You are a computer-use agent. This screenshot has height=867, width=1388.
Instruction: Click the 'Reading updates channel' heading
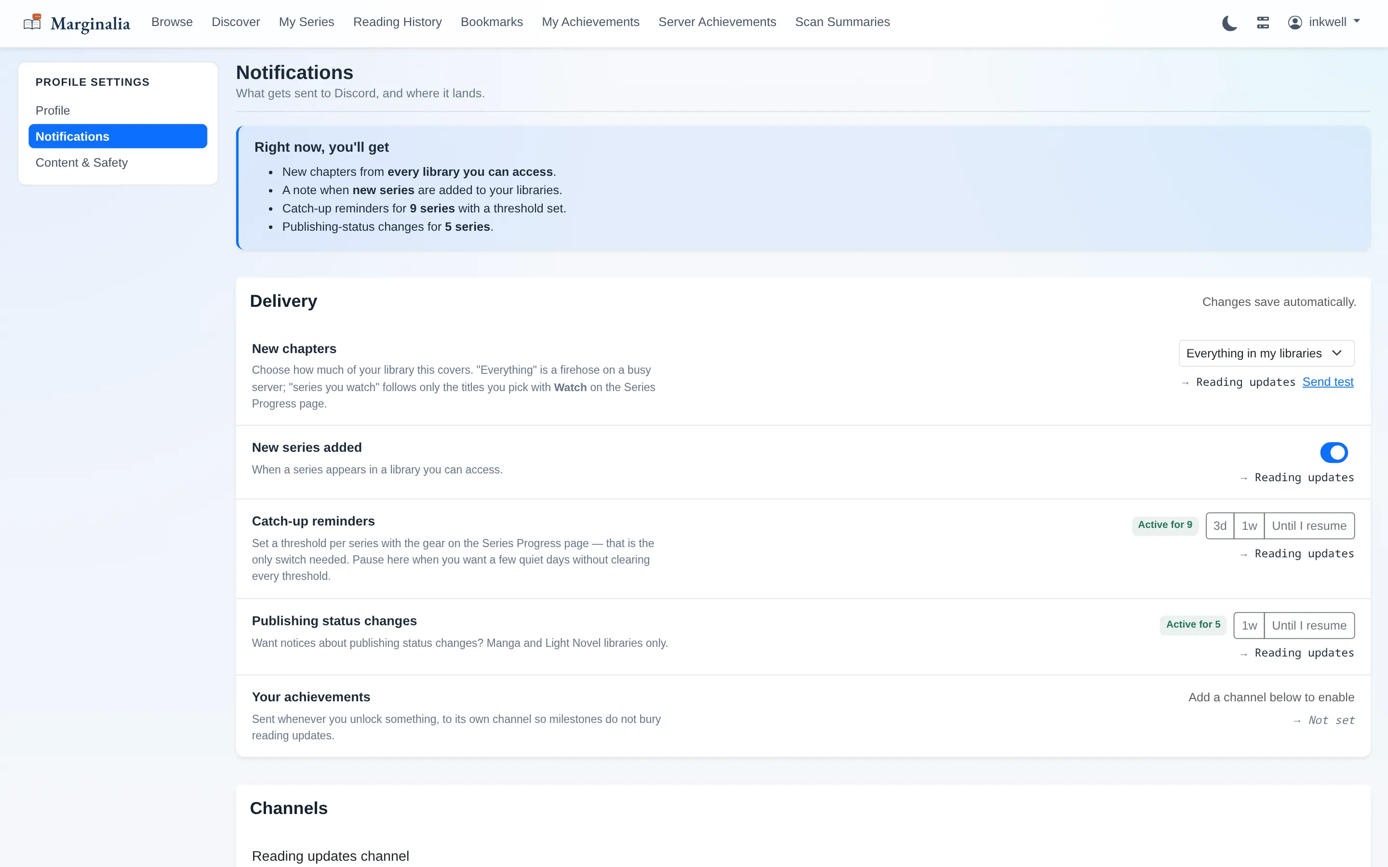(x=330, y=856)
